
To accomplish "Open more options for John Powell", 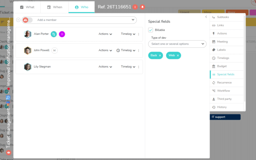I will 139,51.
